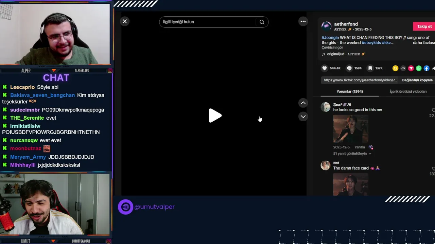Click the @umutvalper handle text
Screen dimensions: 435x244
coord(154,207)
